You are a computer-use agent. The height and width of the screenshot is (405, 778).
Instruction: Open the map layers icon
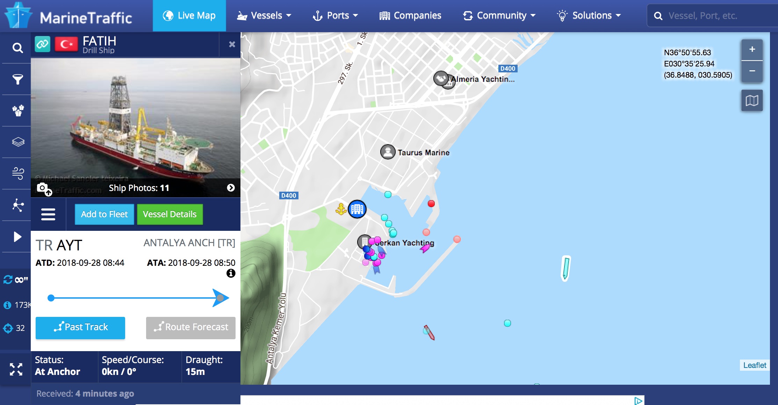[x=17, y=142]
